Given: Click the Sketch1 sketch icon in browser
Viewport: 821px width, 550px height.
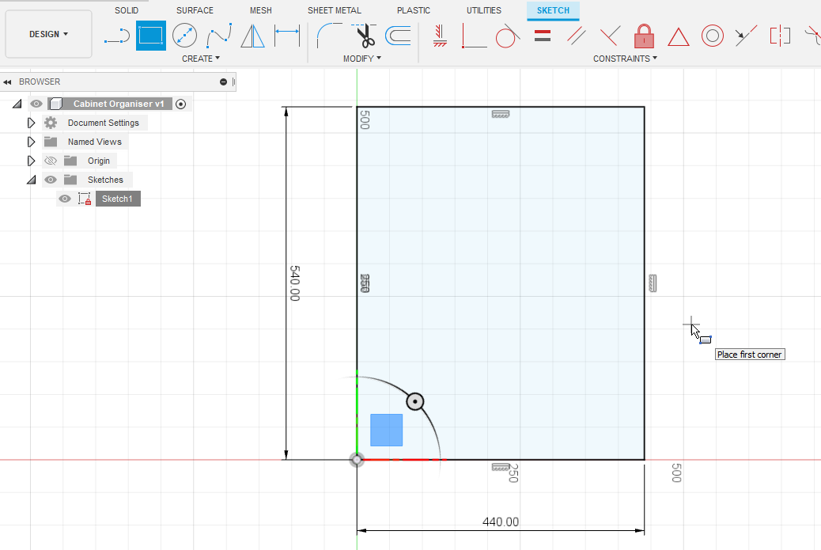Looking at the screenshot, I should (x=85, y=199).
